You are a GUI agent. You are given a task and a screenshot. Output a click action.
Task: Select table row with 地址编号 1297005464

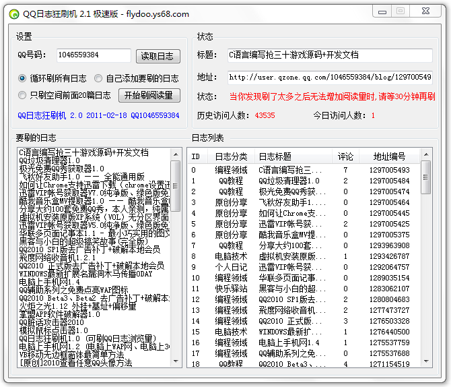click(304, 202)
